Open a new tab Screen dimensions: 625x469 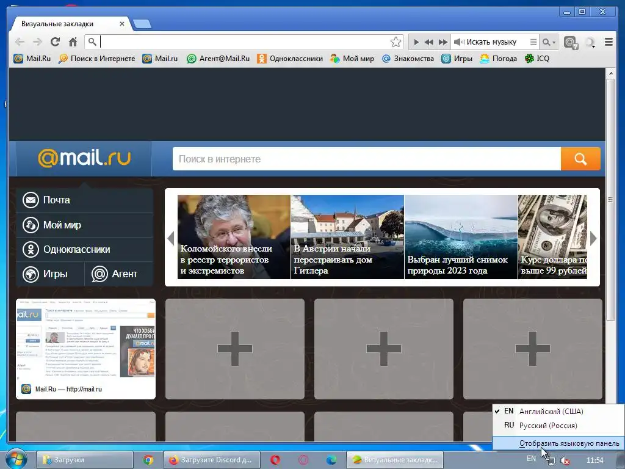[x=142, y=24]
